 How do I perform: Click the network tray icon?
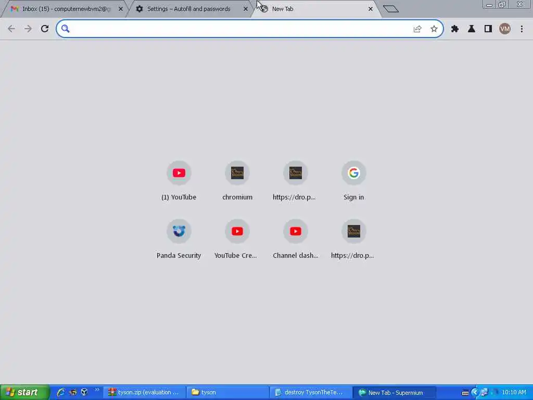[x=484, y=393]
